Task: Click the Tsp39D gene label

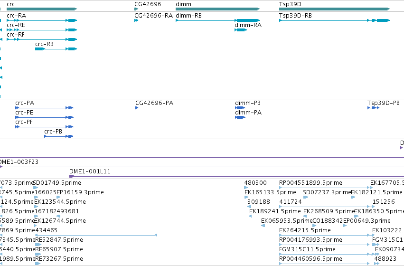Action: tap(290, 4)
